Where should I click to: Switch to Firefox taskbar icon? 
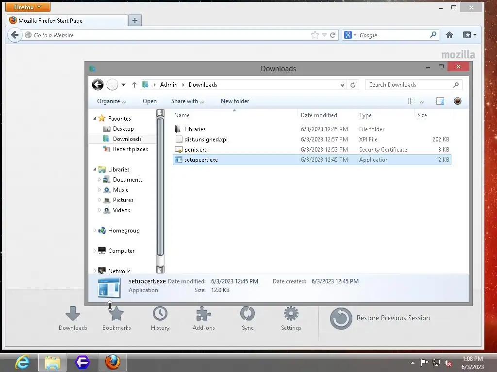[x=113, y=362]
